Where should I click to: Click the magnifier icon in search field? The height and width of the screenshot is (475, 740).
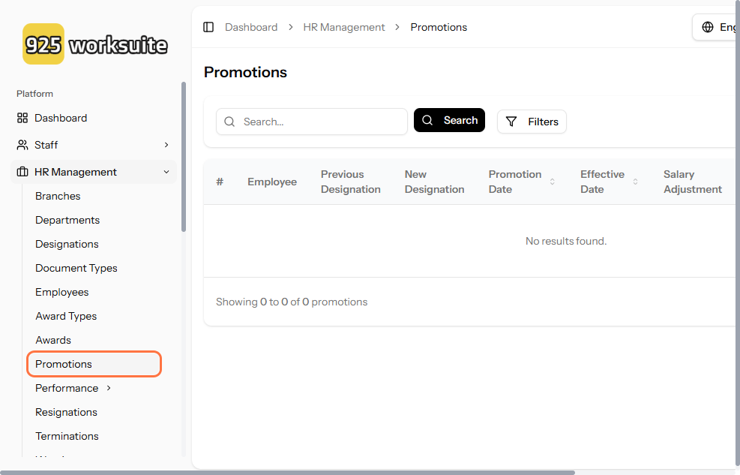tap(229, 122)
